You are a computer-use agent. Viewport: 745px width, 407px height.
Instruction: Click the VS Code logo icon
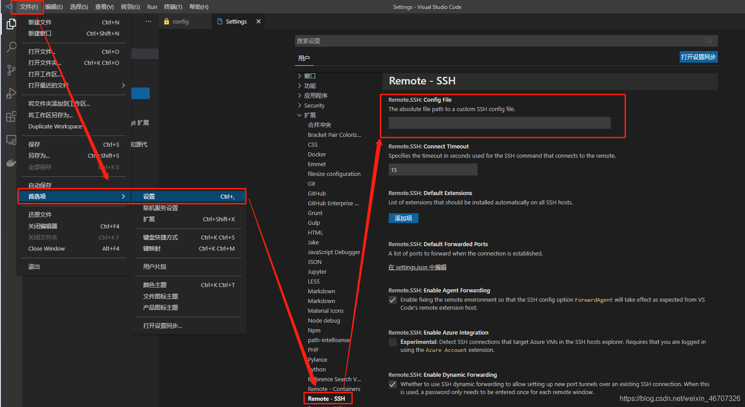click(x=8, y=7)
